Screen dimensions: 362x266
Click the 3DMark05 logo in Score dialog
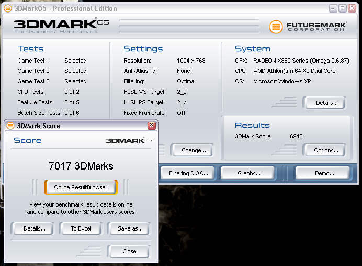[129, 140]
